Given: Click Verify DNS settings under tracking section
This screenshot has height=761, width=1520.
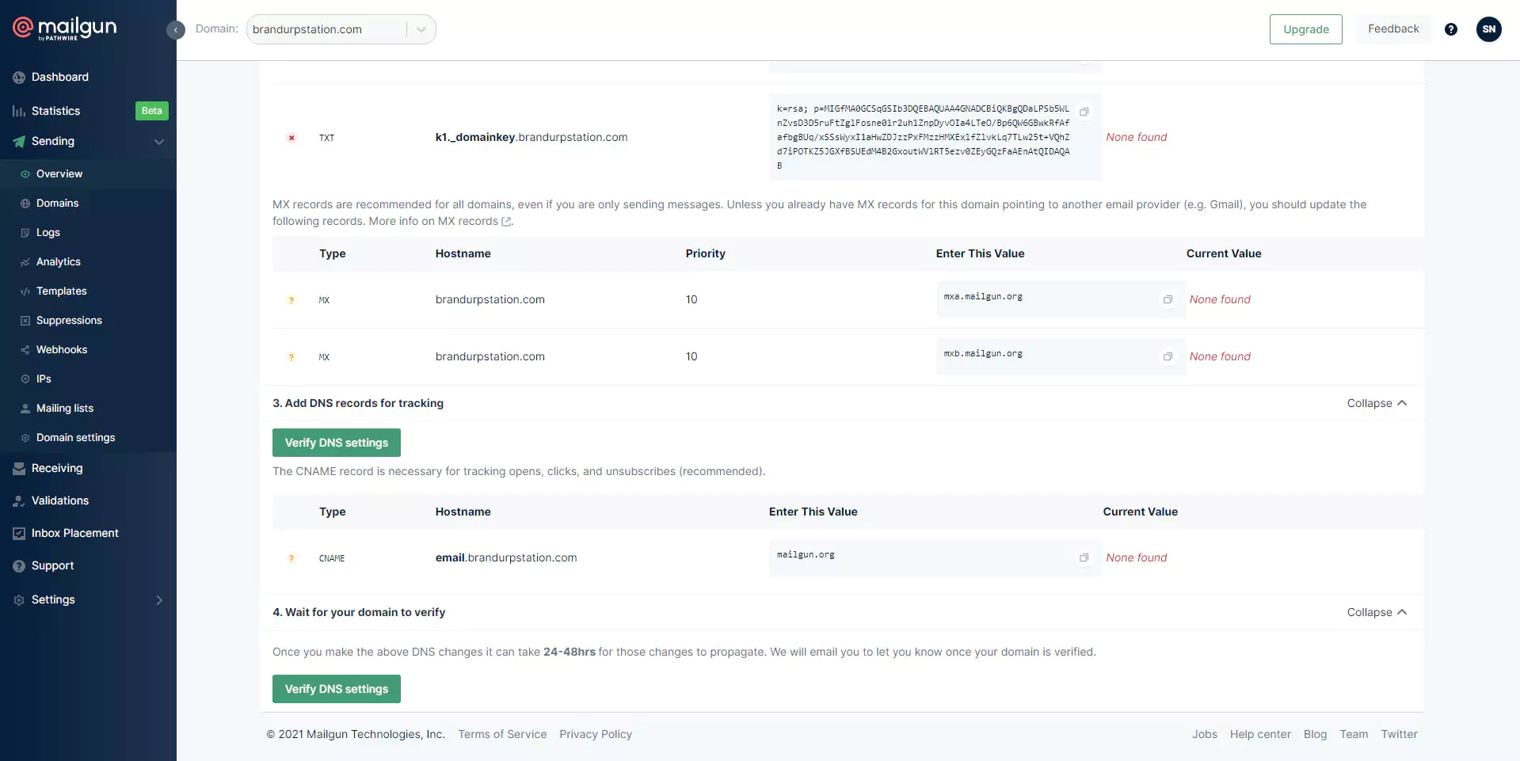Looking at the screenshot, I should pyautogui.click(x=337, y=443).
